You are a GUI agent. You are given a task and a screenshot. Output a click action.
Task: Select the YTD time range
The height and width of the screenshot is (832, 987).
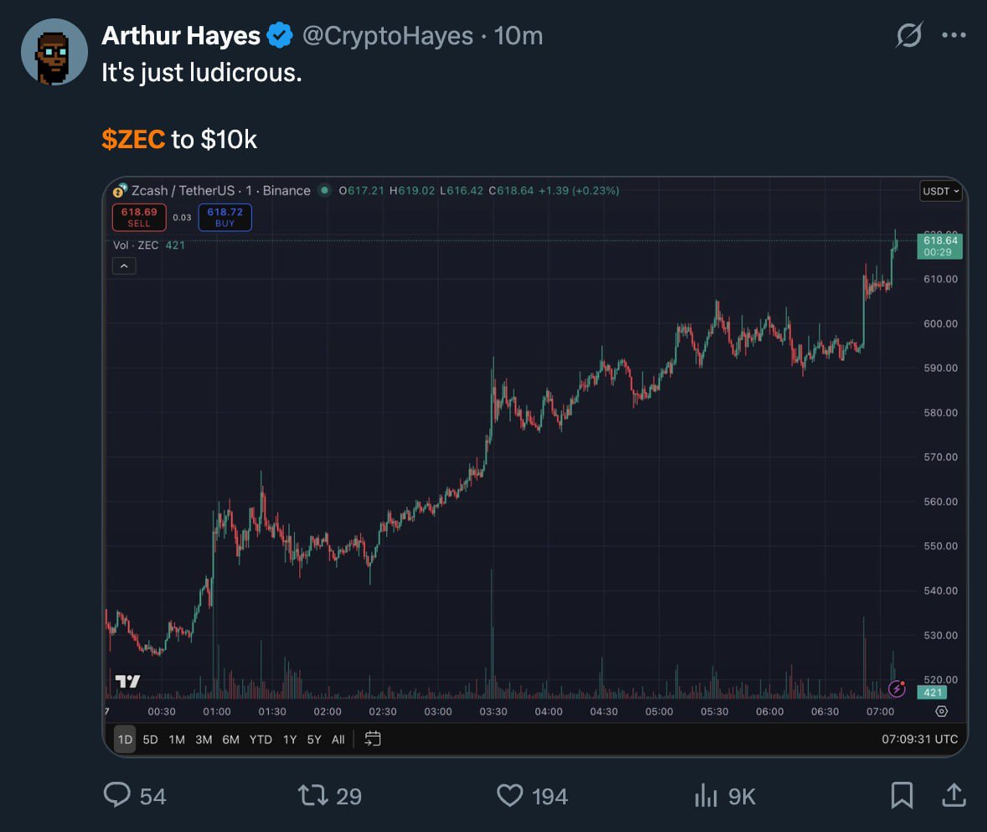(x=261, y=739)
